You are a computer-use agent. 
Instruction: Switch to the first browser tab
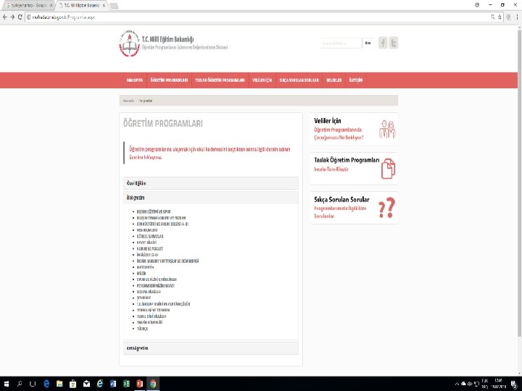(27, 6)
